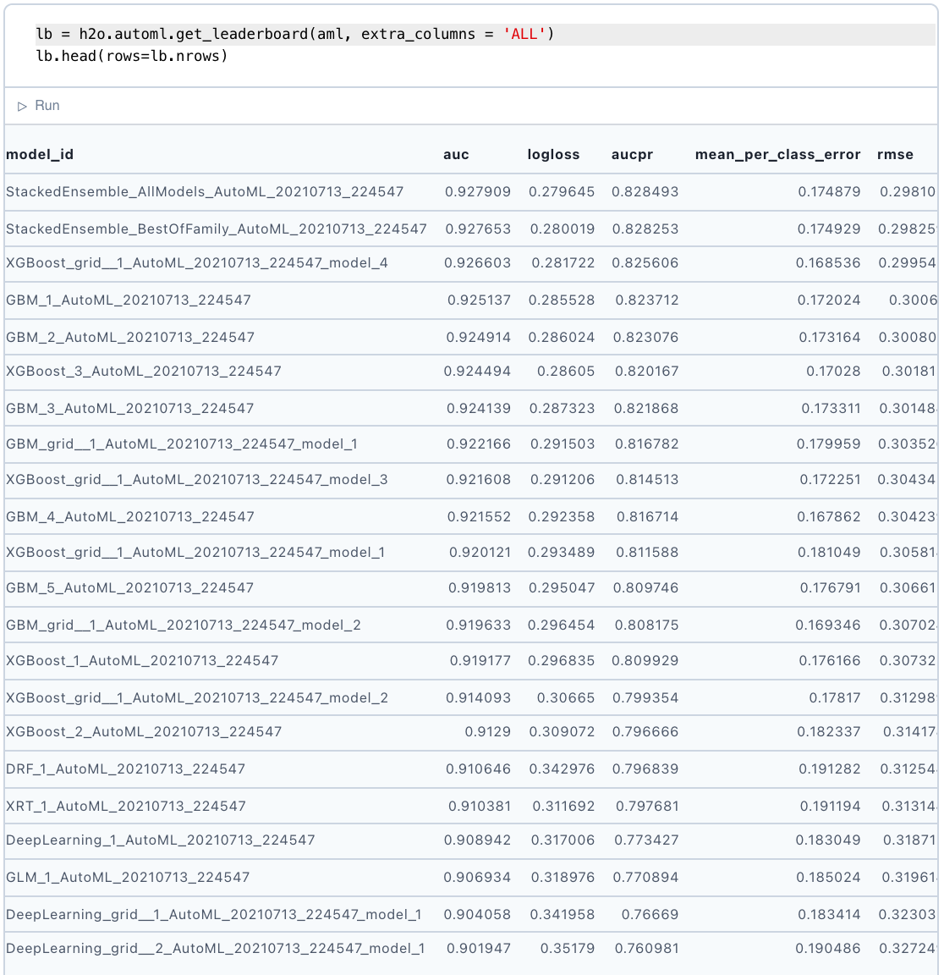Click the Run button label
The width and height of the screenshot is (944, 975).
pos(47,106)
